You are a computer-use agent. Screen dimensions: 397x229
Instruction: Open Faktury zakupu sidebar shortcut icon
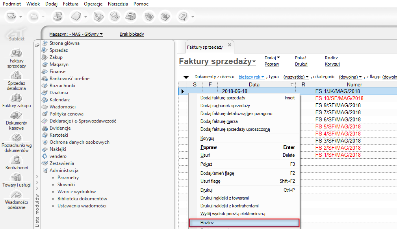tap(16, 98)
